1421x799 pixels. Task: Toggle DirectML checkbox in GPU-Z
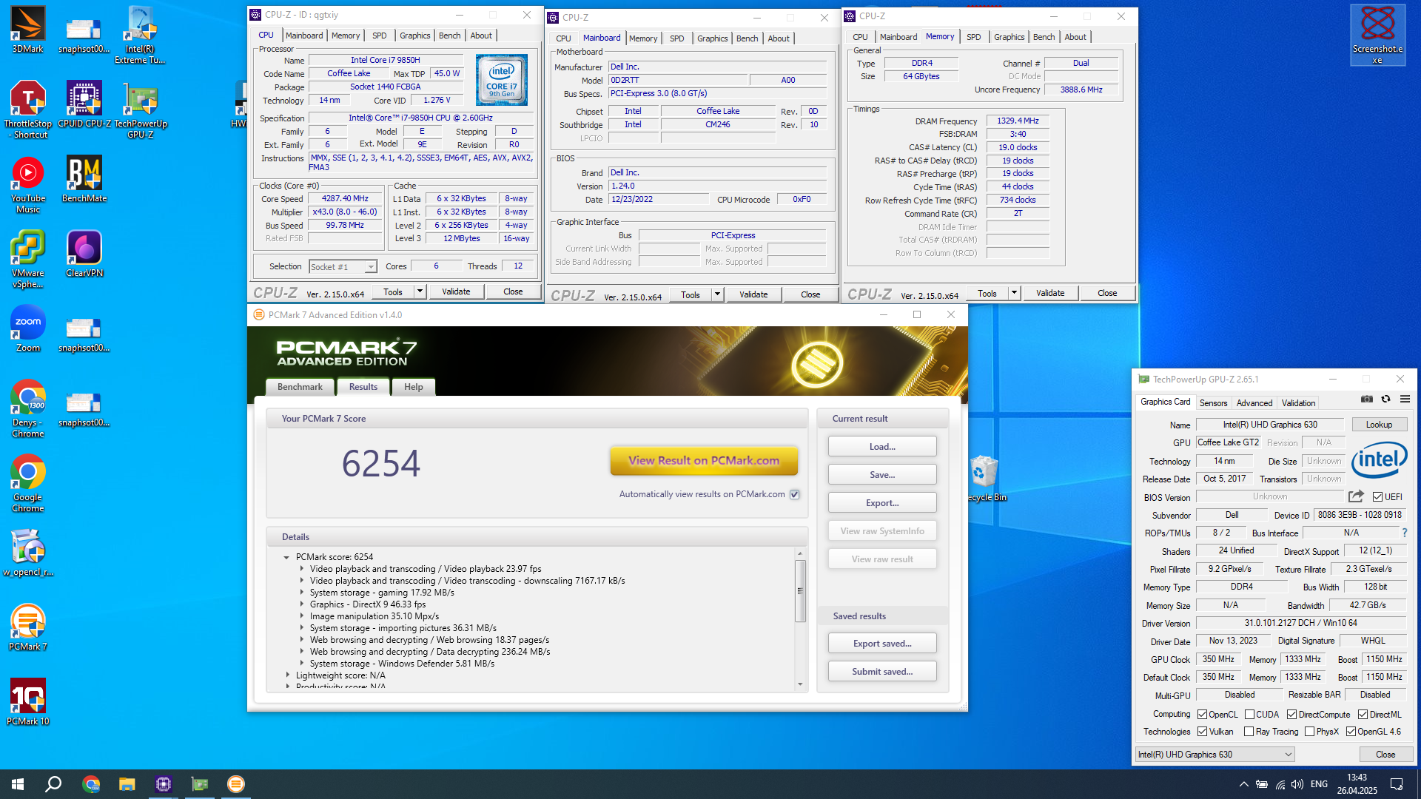pyautogui.click(x=1363, y=715)
